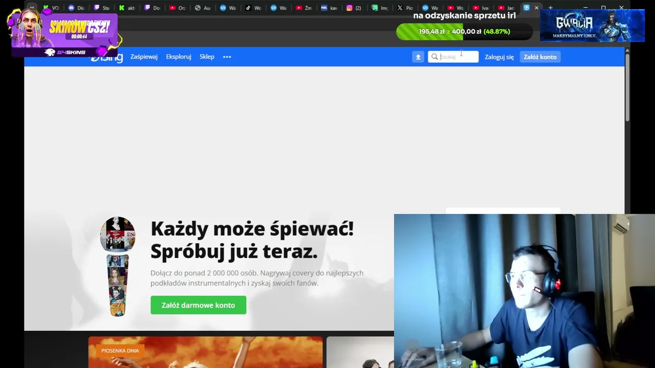Screen dimensions: 655x368
Task: Switch to the YouTube tab labeled Orz
Action: point(177,8)
